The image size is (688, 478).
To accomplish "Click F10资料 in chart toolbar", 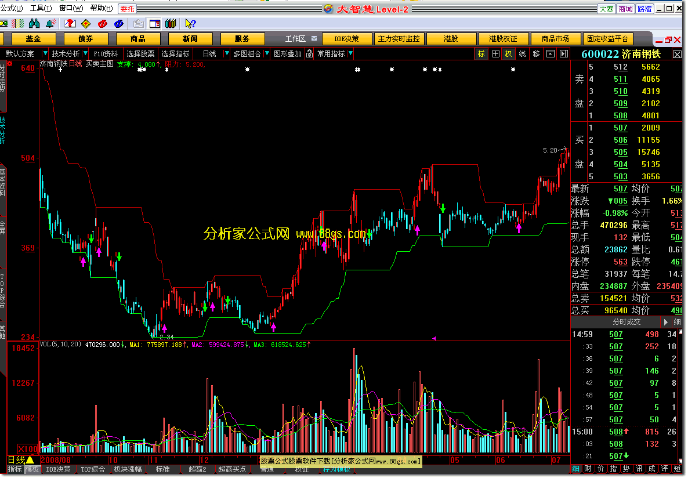I will [x=106, y=53].
